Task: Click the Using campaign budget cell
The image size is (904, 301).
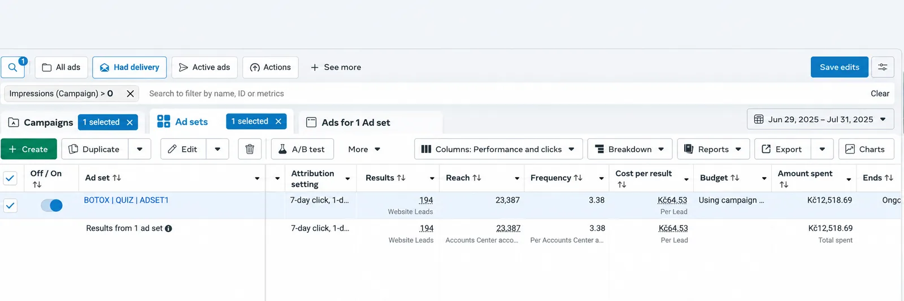Action: [x=731, y=200]
